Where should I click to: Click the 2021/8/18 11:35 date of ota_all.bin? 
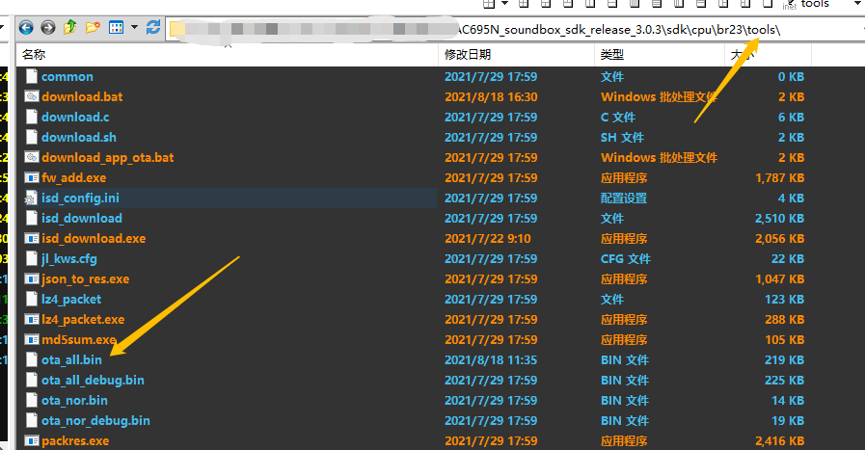pos(491,359)
